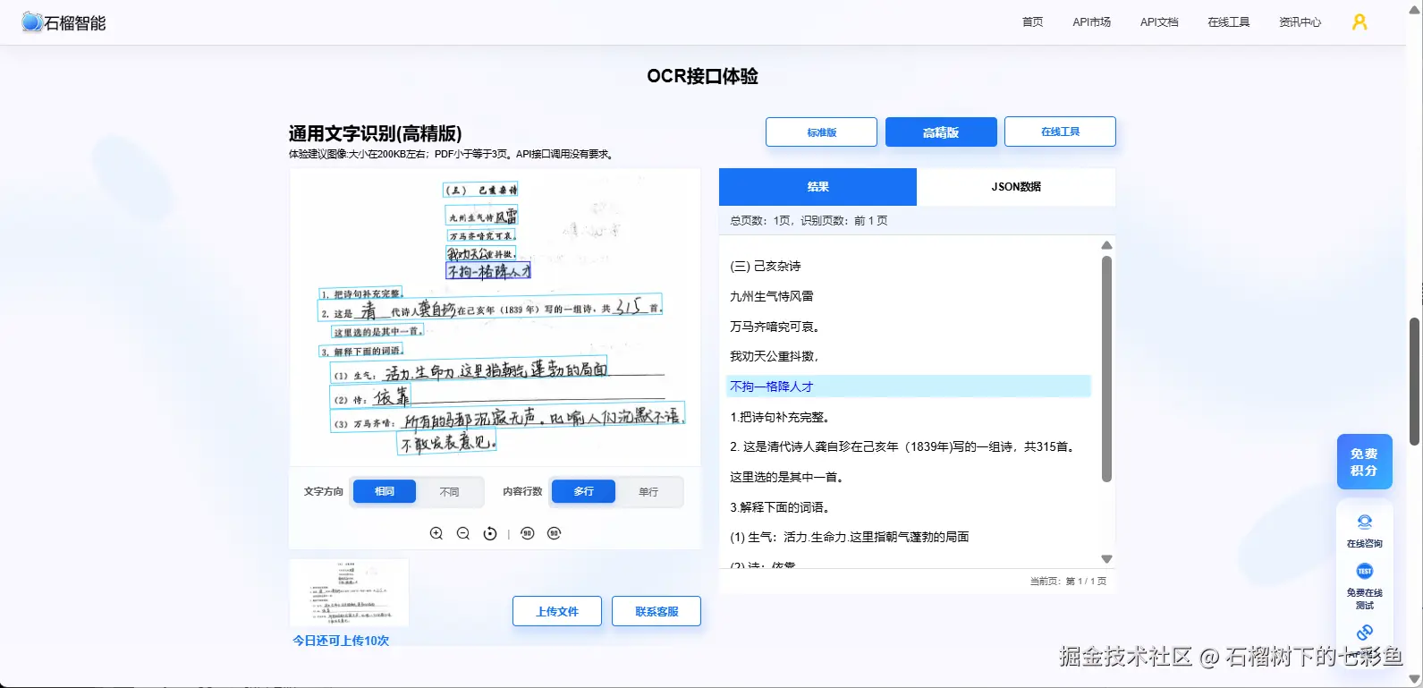Select result line 这里选的是其中一首。

point(909,477)
